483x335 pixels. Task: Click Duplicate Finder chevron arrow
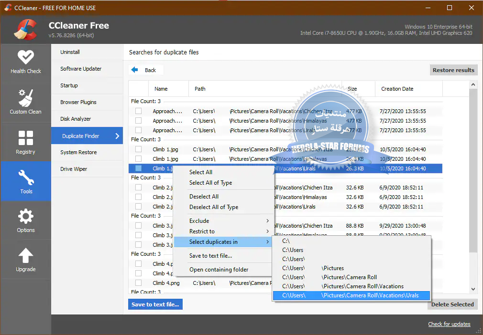point(117,136)
